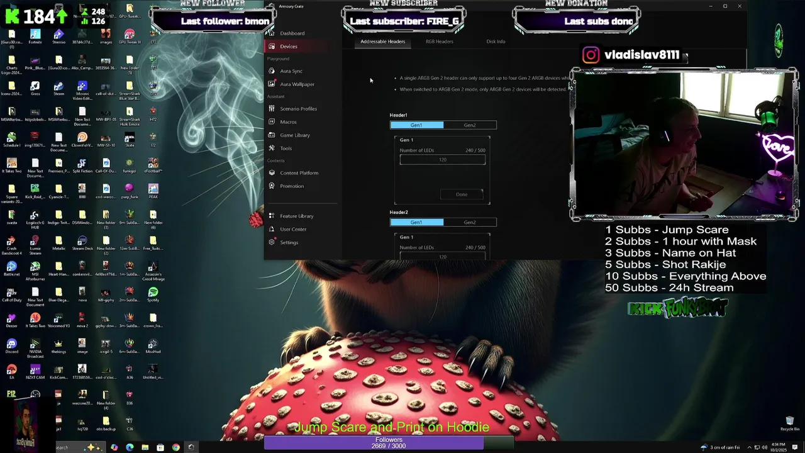Select Crash Bandicoot 4 desktop icon
This screenshot has width=805, height=453.
pyautogui.click(x=11, y=245)
